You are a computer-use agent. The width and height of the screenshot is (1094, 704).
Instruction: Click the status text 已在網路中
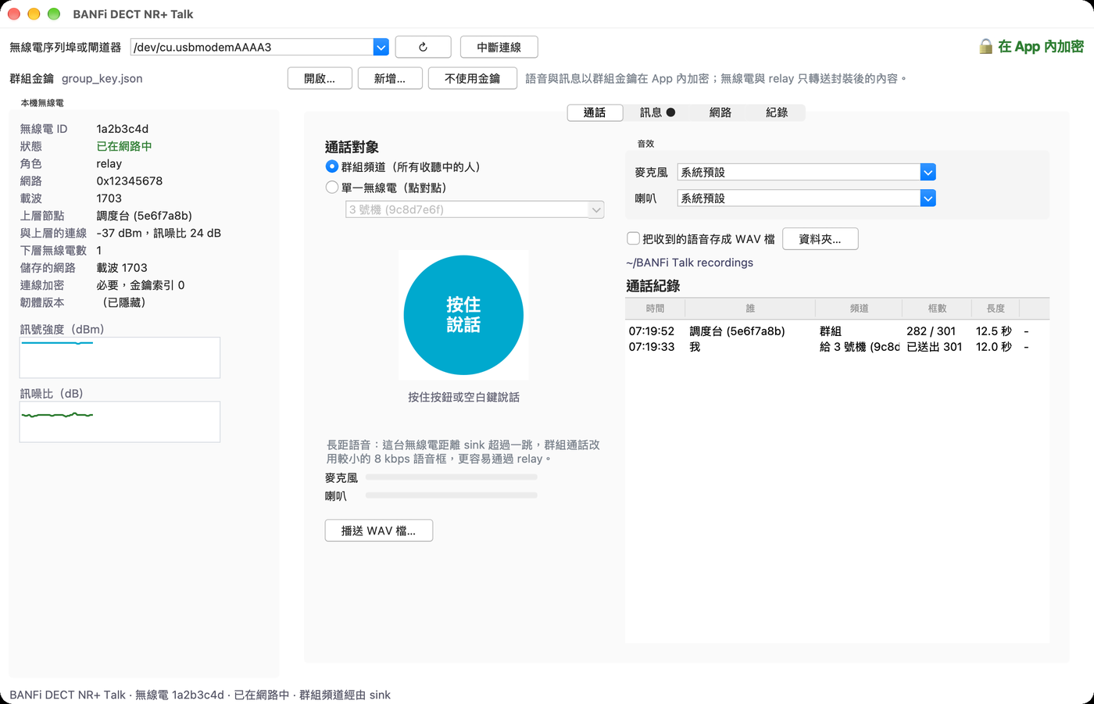(124, 146)
